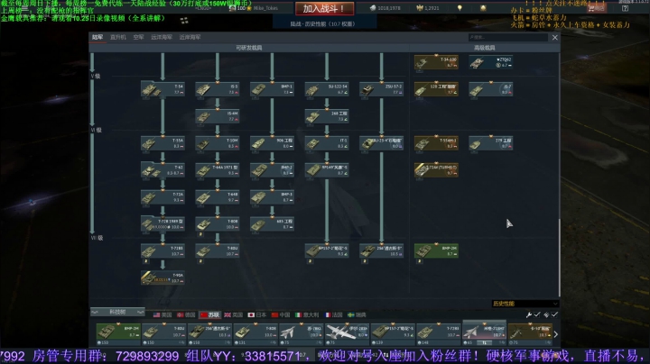
Task: Select the 法国 France nation tab
Action: pos(333,314)
